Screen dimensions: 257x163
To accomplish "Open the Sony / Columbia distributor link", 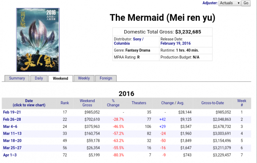I will [128, 41].
